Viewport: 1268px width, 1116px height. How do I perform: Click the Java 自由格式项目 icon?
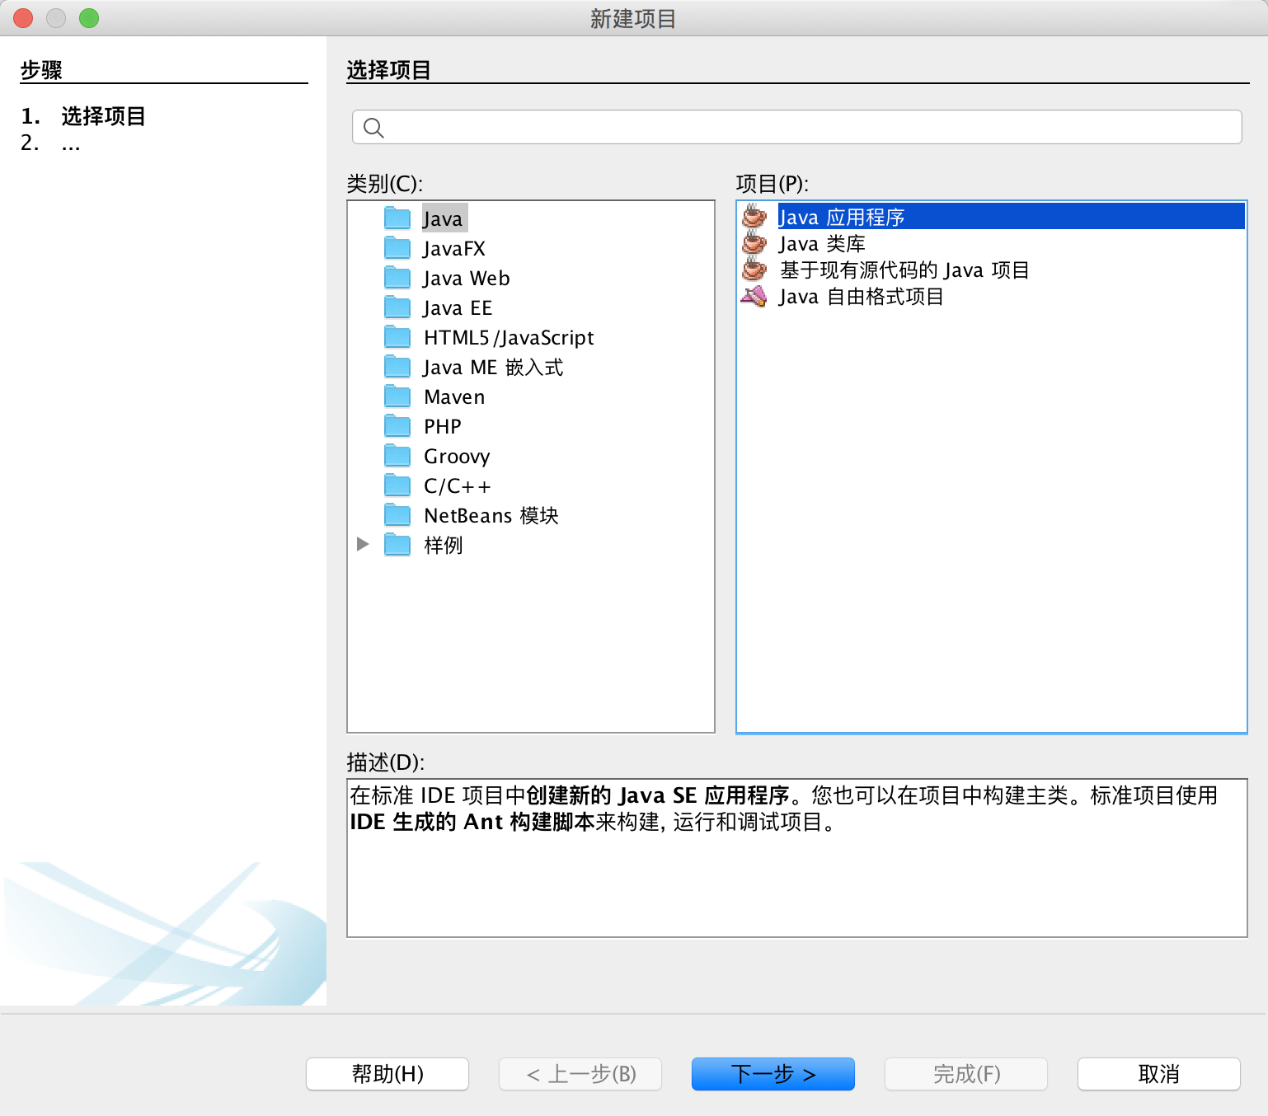(x=754, y=296)
